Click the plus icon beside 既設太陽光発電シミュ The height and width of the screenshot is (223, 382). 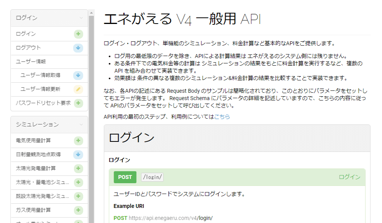78,196
